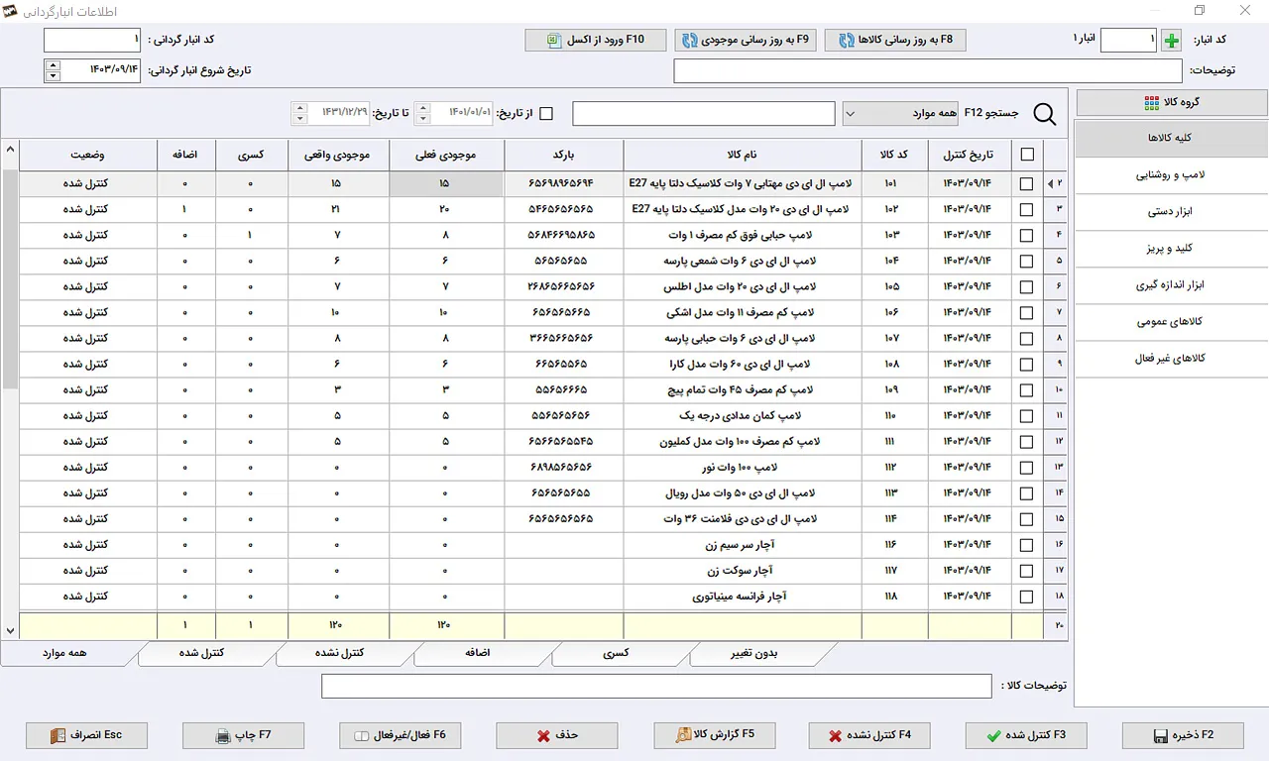Image resolution: width=1269 pixels, height=761 pixels.
Task: Click the green plus icon beside warehouse code
Action: tap(1172, 41)
